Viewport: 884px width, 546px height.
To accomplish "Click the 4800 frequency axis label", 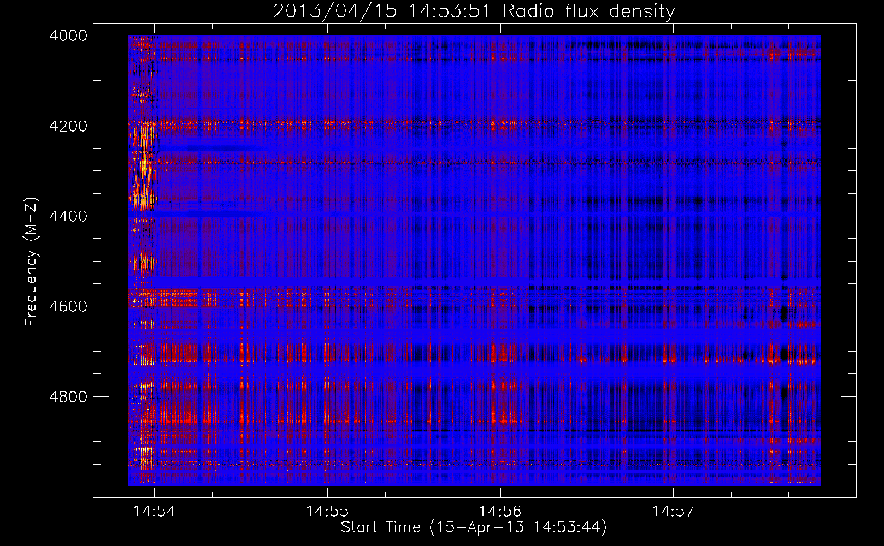I will pyautogui.click(x=68, y=397).
